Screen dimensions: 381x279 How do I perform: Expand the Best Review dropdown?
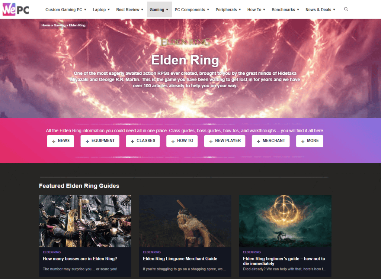point(130,10)
